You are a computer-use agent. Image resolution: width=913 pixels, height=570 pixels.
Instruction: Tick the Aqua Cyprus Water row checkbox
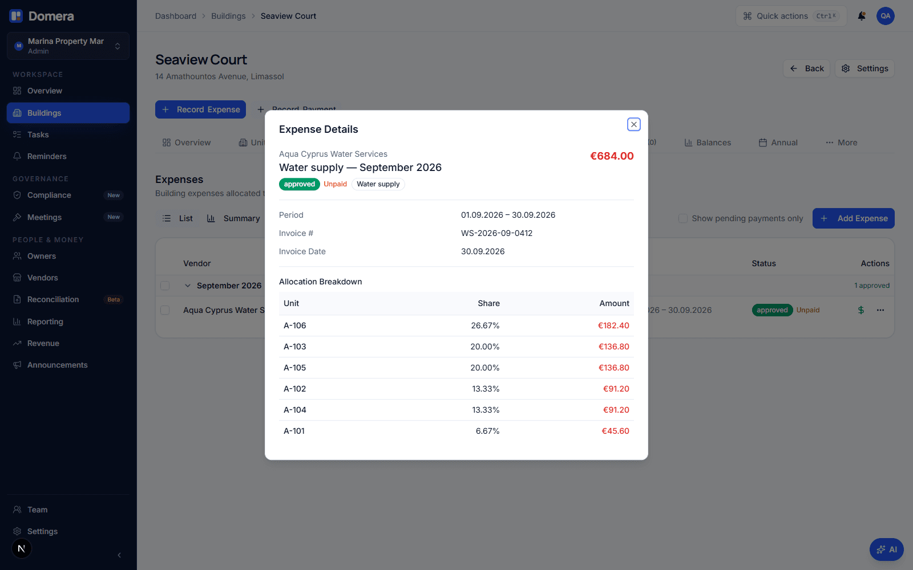pos(165,310)
